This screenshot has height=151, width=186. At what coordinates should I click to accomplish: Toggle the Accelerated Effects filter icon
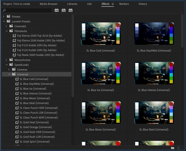coord(57,10)
